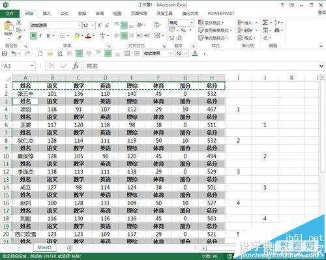Open the POWERPIVOT ribbon tab
Image resolution: width=326 pixels, height=260 pixels.
[221, 14]
